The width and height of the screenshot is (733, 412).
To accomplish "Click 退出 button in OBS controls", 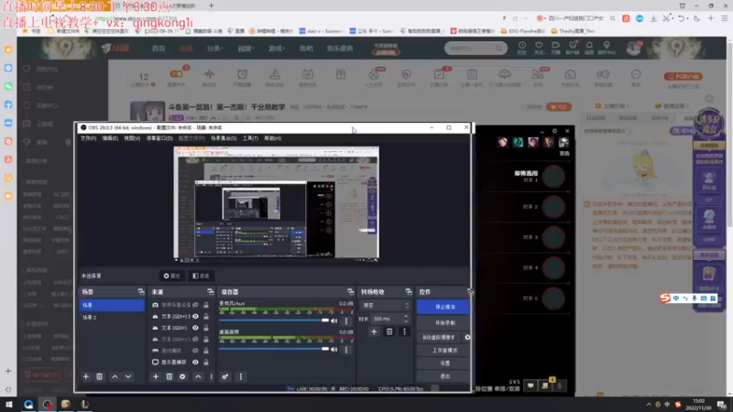I will click(x=444, y=376).
